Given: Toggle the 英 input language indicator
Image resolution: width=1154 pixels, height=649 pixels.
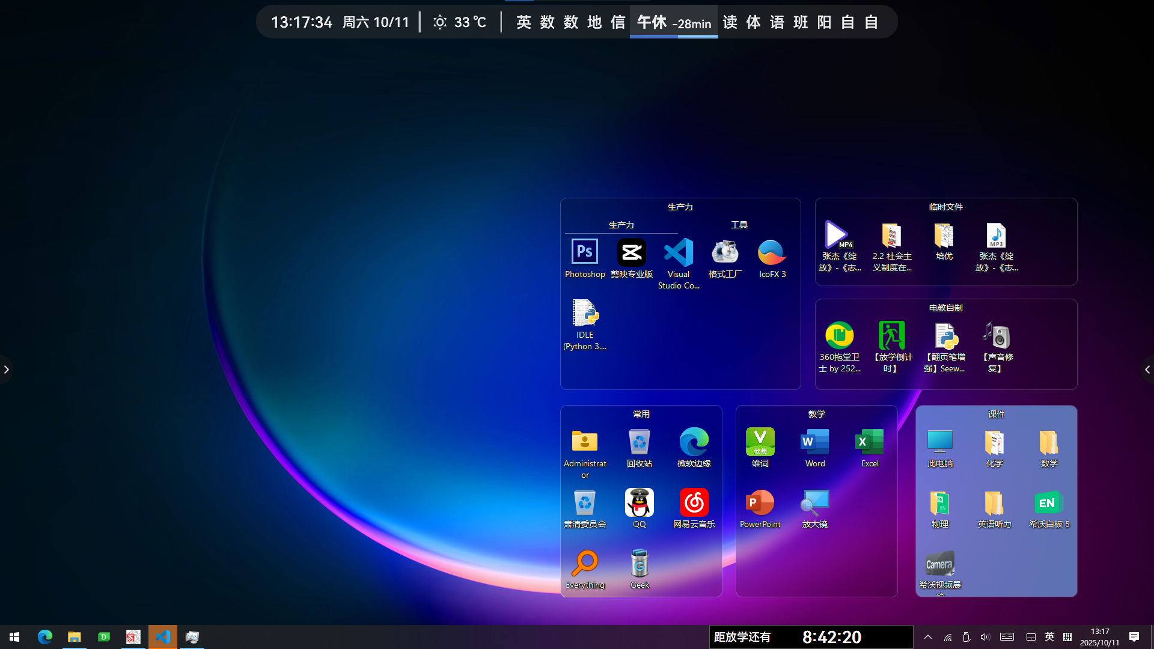Looking at the screenshot, I should [x=1049, y=637].
